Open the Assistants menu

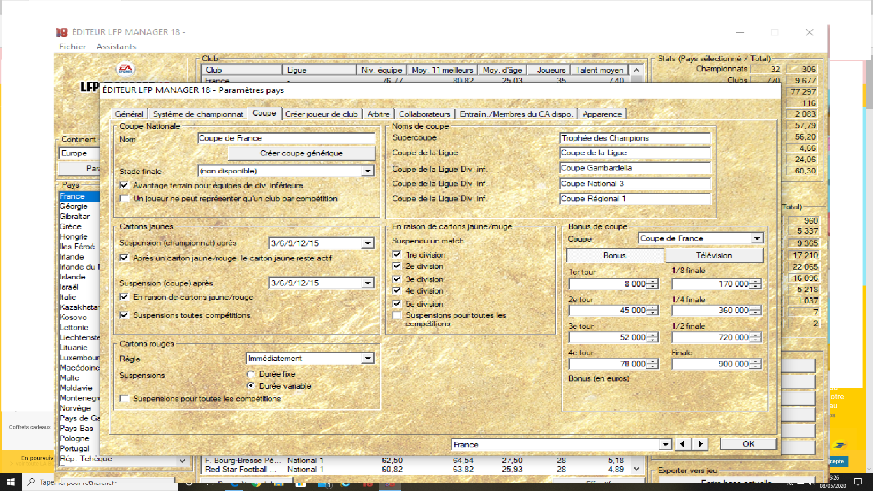click(x=116, y=46)
